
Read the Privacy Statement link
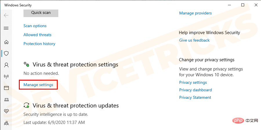point(195,97)
